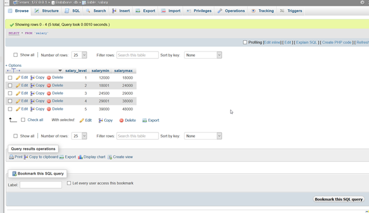Open page settings gear icon at top right
Viewport: 369px width, 213px height.
pyautogui.click(x=362, y=2)
